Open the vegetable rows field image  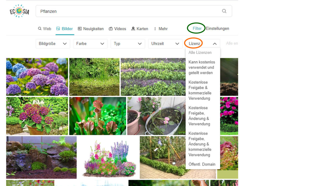pos(153,77)
